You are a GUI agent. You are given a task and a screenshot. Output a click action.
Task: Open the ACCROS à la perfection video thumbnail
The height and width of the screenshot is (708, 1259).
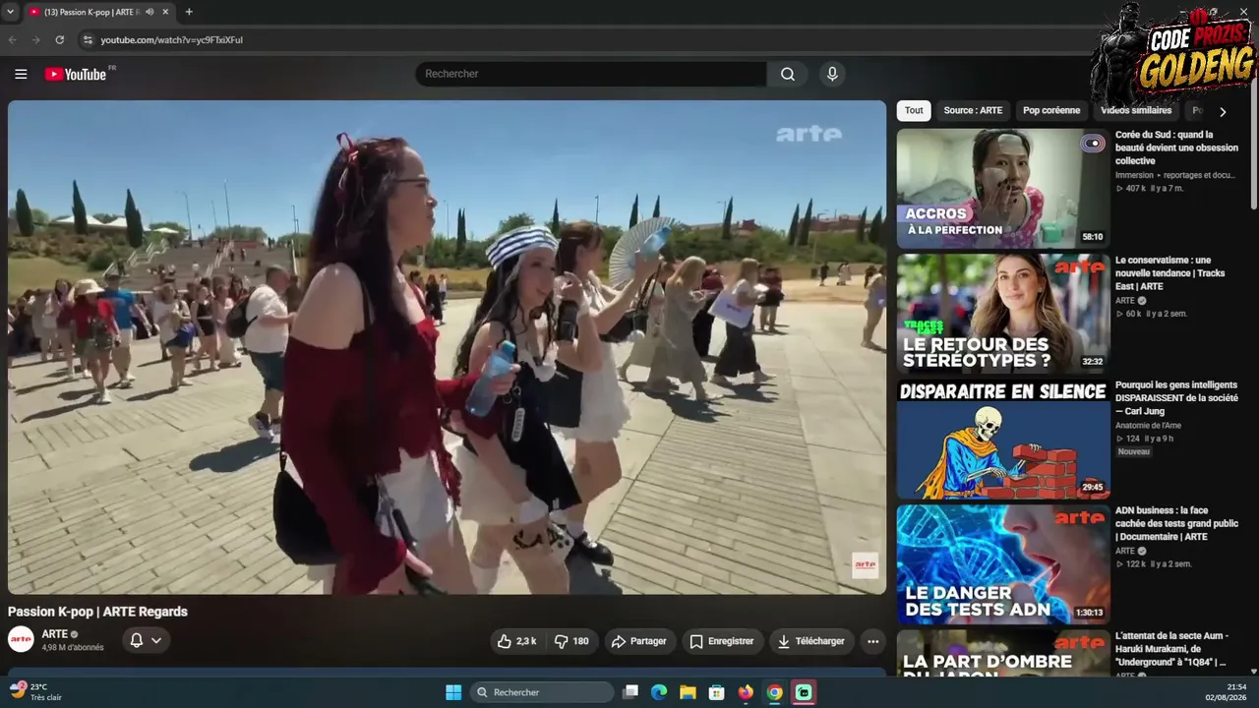[x=1003, y=189]
